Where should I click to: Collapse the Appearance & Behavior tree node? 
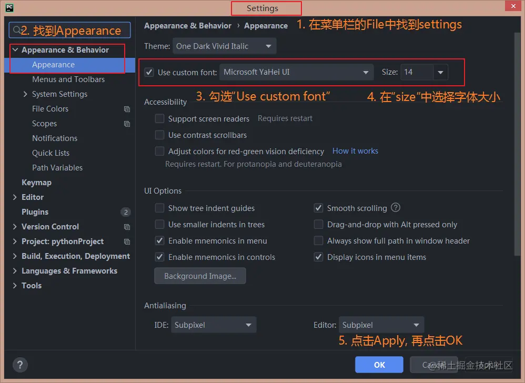pyautogui.click(x=15, y=50)
